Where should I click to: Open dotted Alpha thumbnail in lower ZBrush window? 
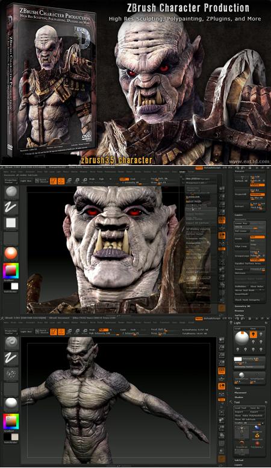click(x=11, y=373)
